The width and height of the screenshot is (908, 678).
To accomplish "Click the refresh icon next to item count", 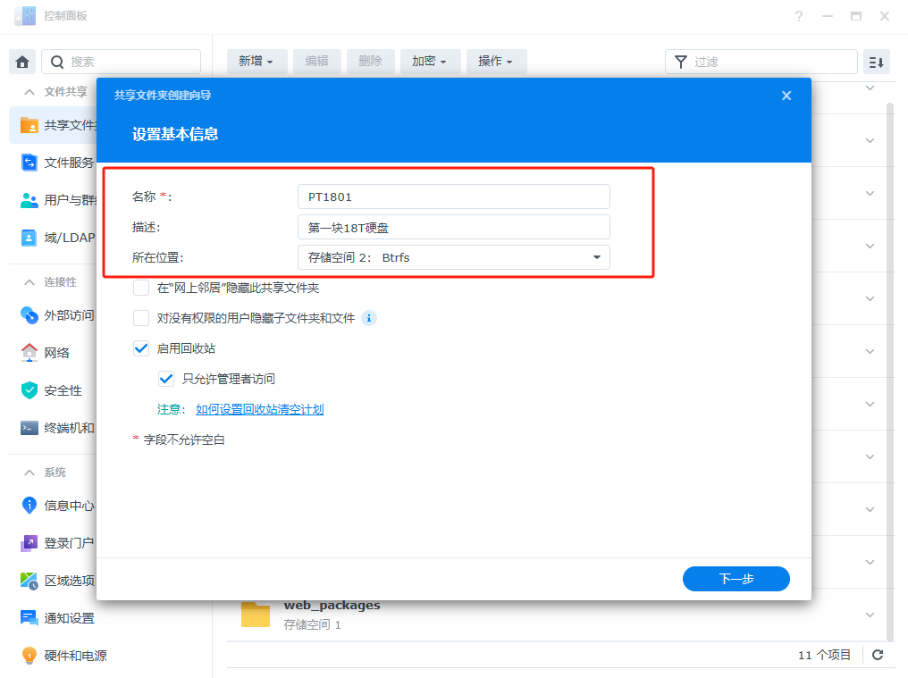I will pos(878,655).
